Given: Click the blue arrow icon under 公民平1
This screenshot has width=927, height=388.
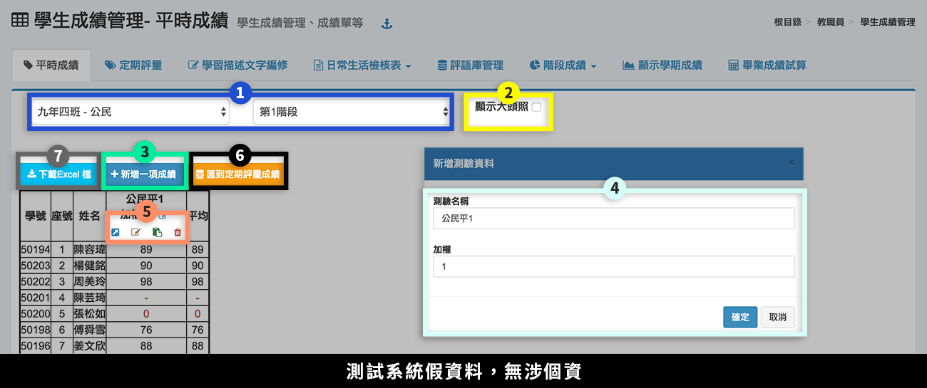Looking at the screenshot, I should pyautogui.click(x=116, y=232).
